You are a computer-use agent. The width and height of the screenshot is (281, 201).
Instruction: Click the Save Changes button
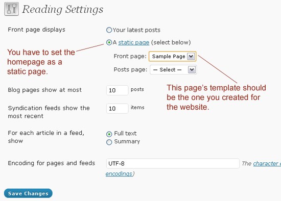(28, 193)
